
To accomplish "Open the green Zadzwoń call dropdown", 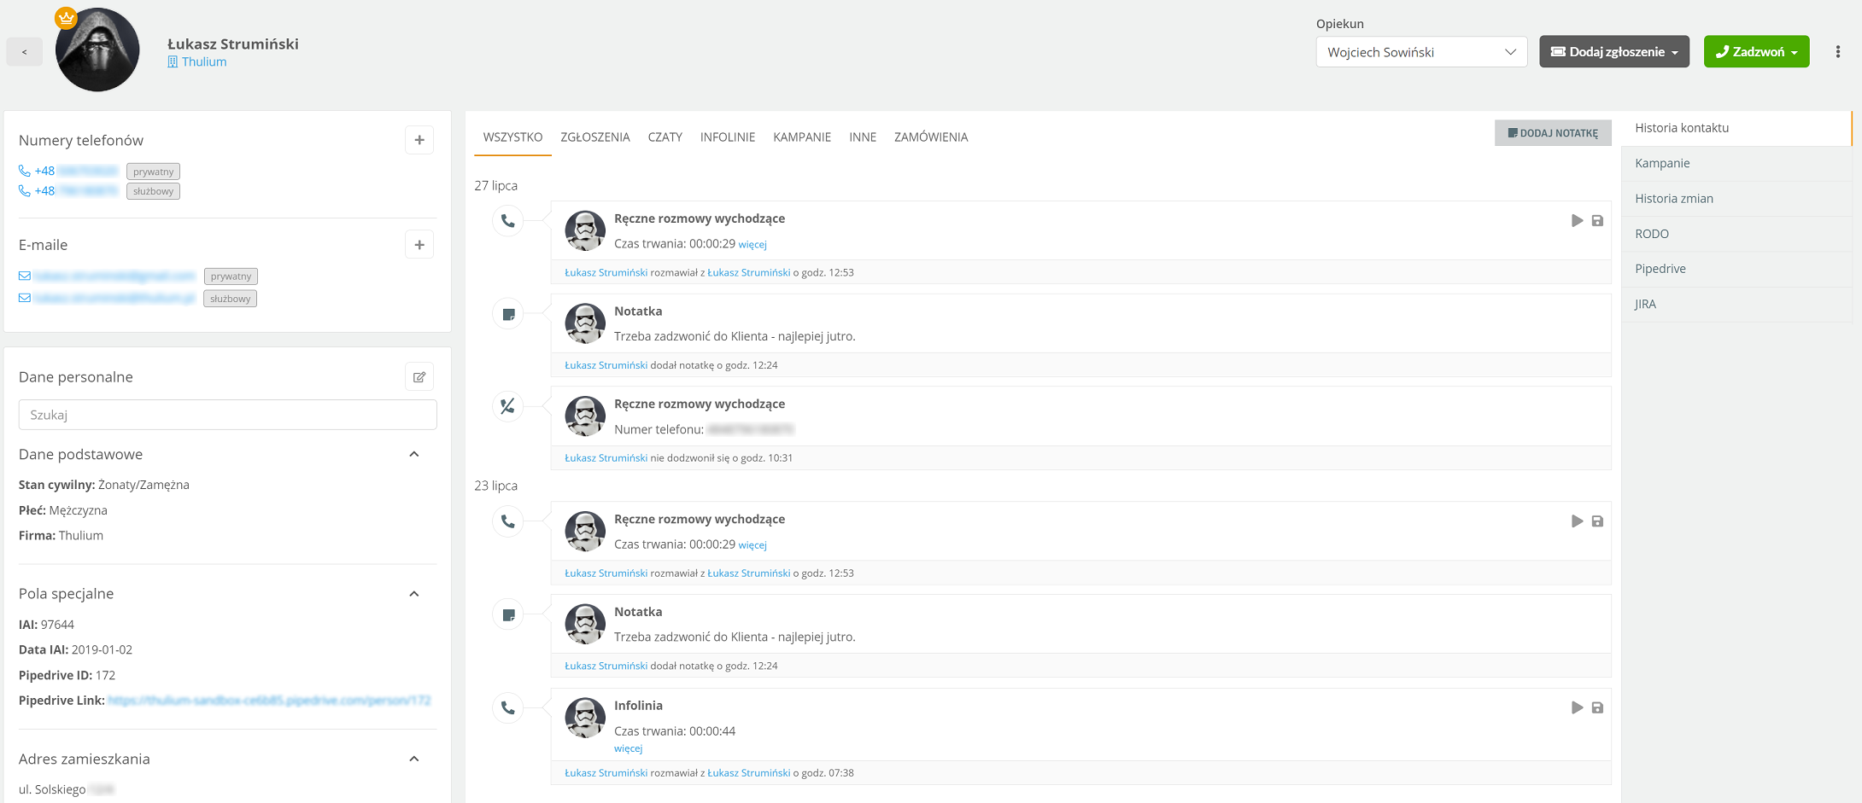I will coord(1756,52).
